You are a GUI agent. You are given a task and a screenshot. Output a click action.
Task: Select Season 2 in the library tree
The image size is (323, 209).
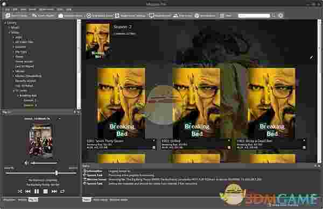click(x=30, y=105)
